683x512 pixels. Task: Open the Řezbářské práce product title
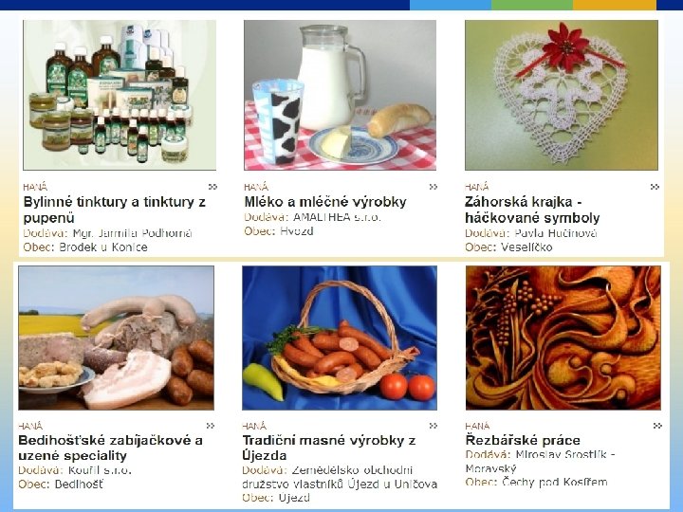click(523, 440)
